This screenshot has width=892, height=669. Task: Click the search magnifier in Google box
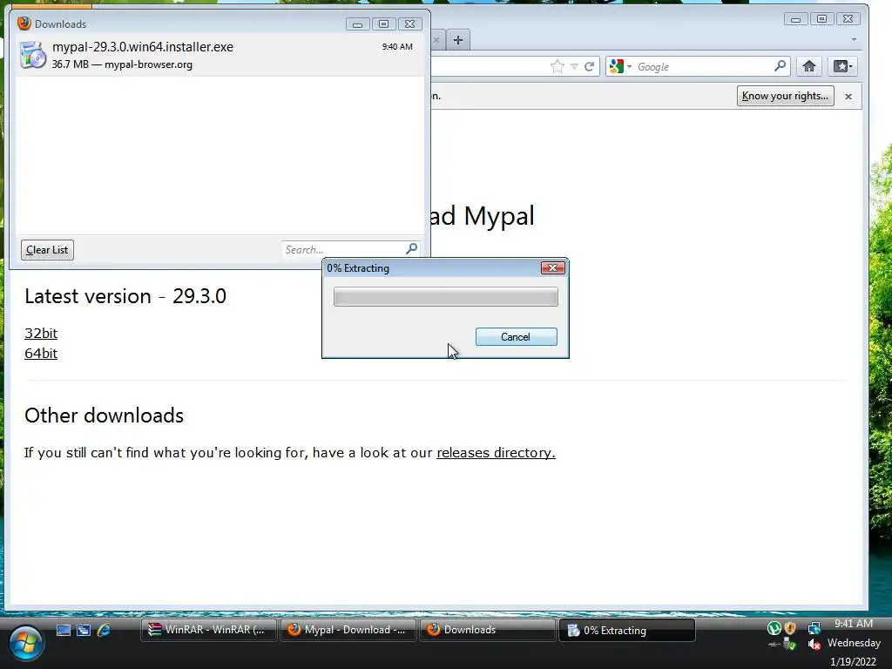coord(780,66)
